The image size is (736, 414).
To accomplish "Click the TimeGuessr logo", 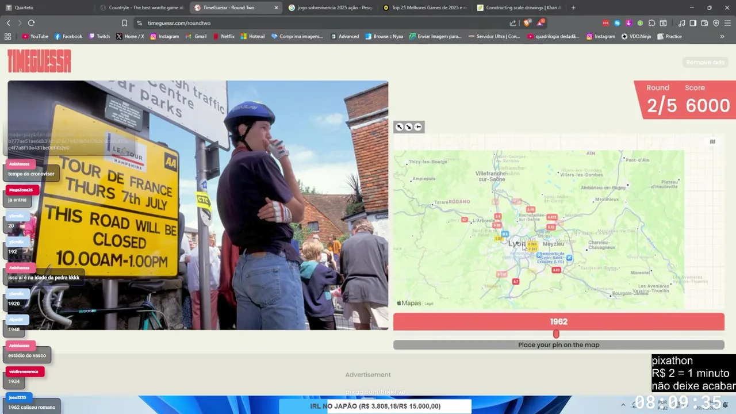I will tap(39, 61).
